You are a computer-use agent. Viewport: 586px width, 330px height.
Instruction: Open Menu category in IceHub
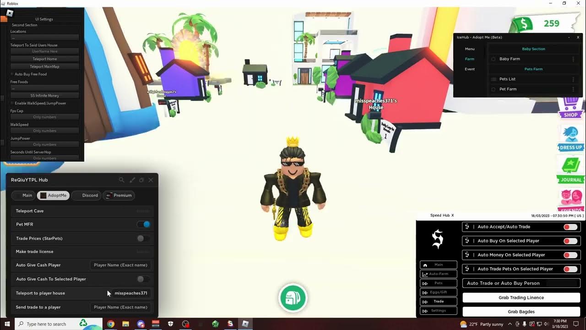[x=470, y=49]
